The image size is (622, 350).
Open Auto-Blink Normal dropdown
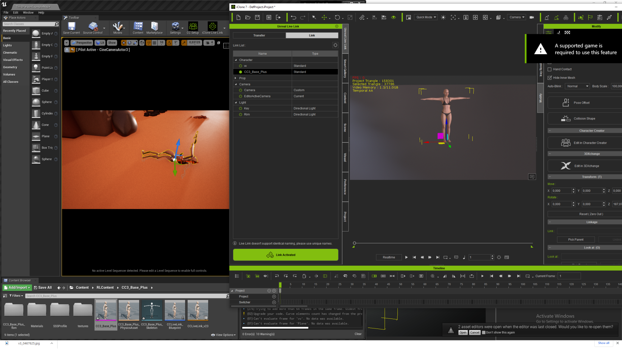[x=577, y=86]
